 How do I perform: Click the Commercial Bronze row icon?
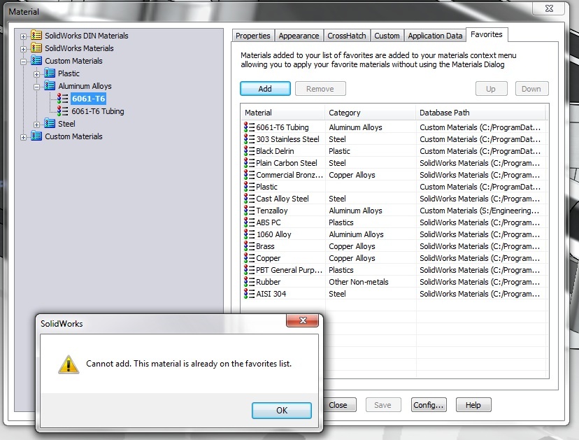click(249, 175)
